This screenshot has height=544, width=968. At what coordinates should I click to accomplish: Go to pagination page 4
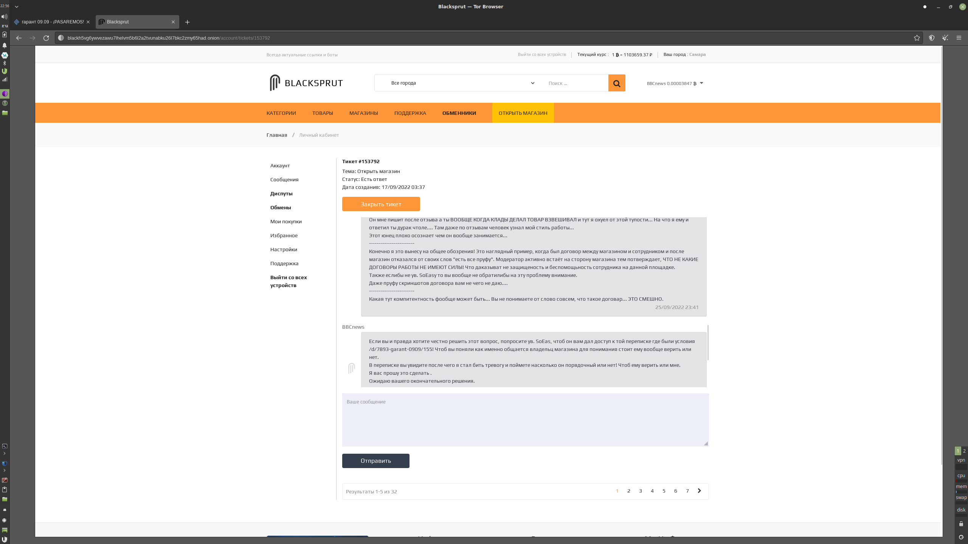point(652,491)
